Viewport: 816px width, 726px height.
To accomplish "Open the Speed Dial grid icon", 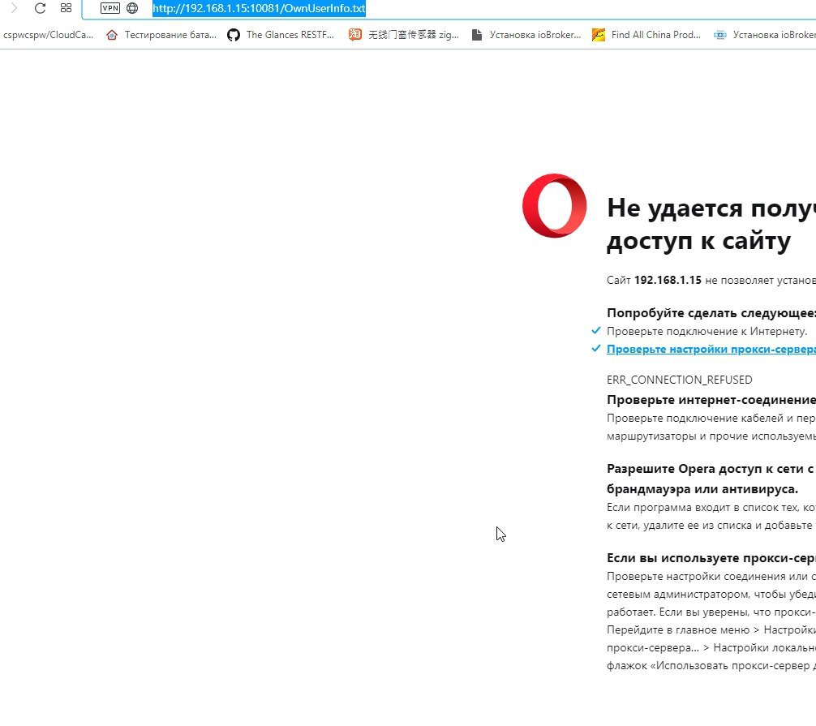I will [66, 8].
